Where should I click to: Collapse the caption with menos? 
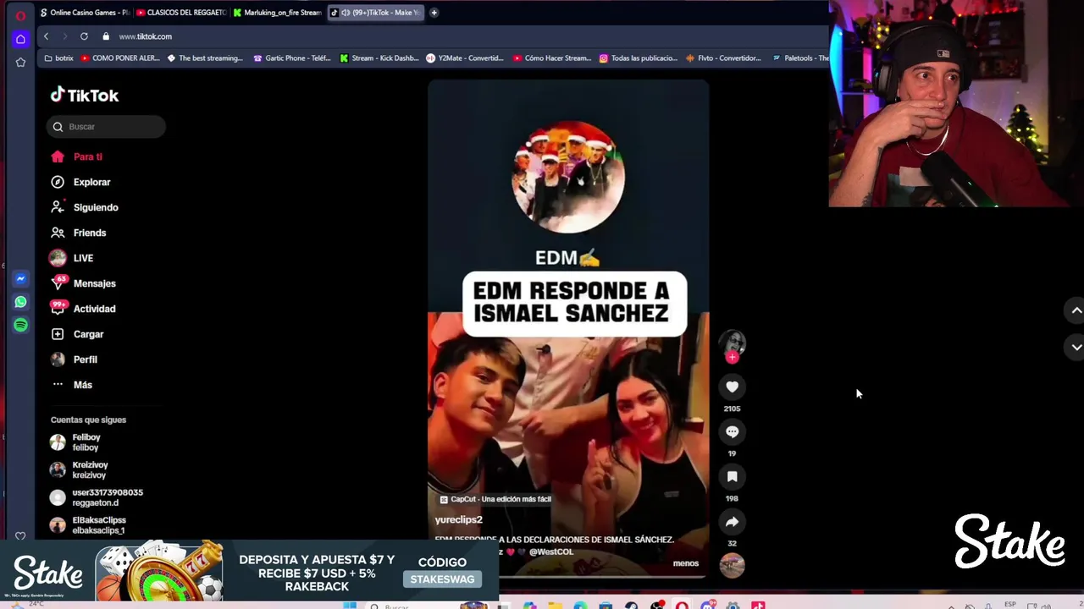(686, 563)
